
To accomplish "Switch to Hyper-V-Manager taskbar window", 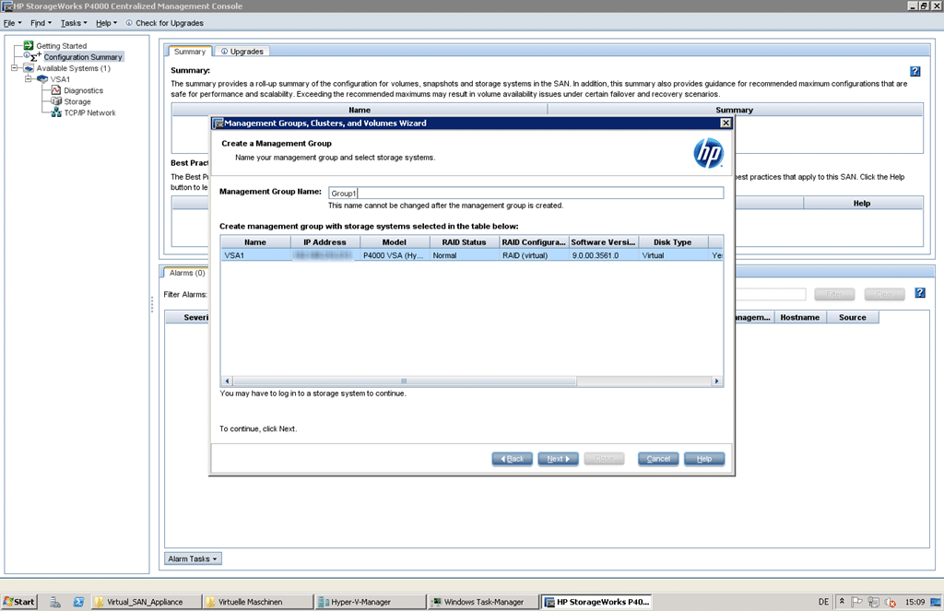I will 371,602.
